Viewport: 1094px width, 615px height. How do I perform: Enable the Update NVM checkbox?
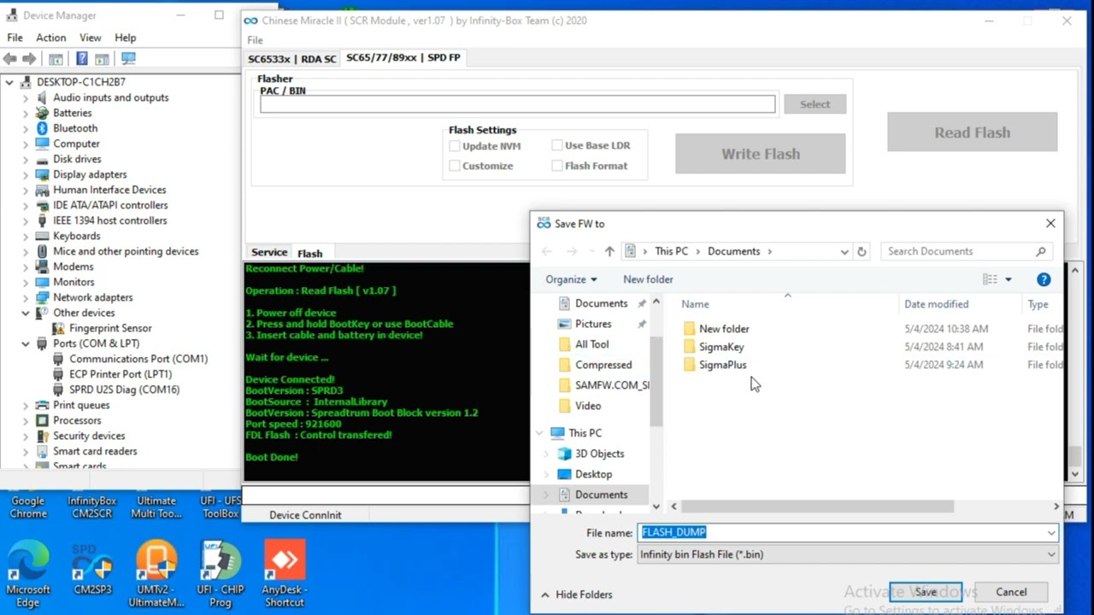pos(455,146)
